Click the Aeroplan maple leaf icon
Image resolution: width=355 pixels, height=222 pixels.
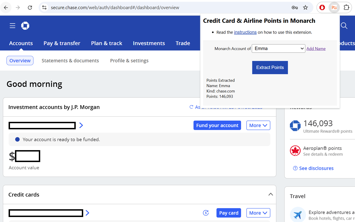click(295, 151)
